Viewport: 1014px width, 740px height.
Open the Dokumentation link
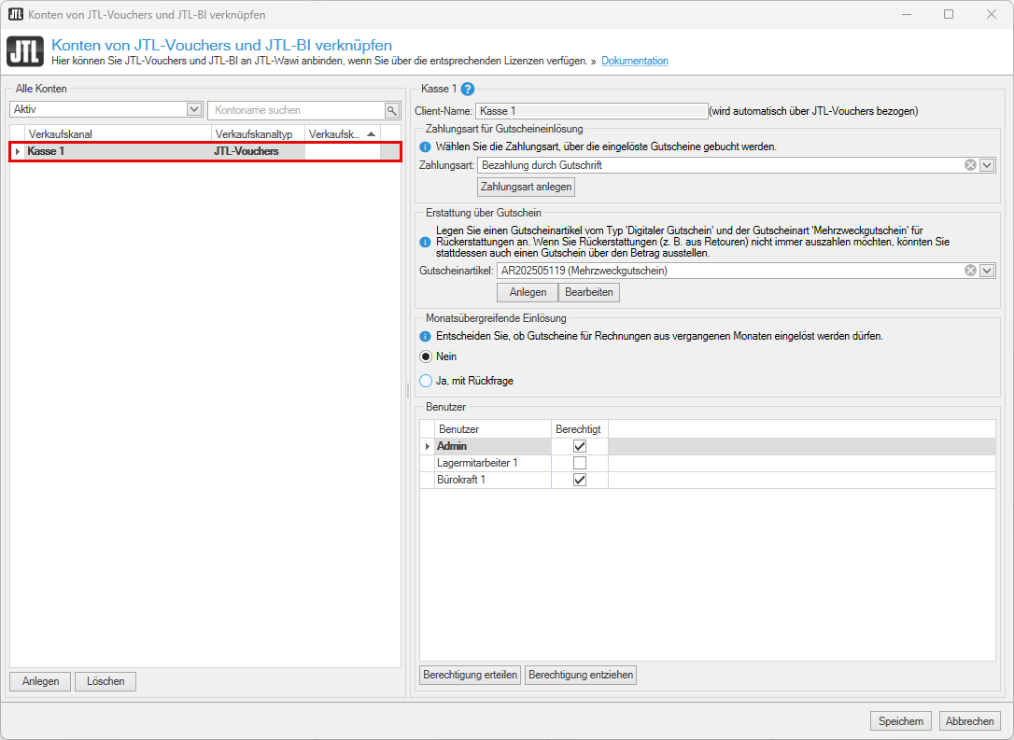(634, 61)
